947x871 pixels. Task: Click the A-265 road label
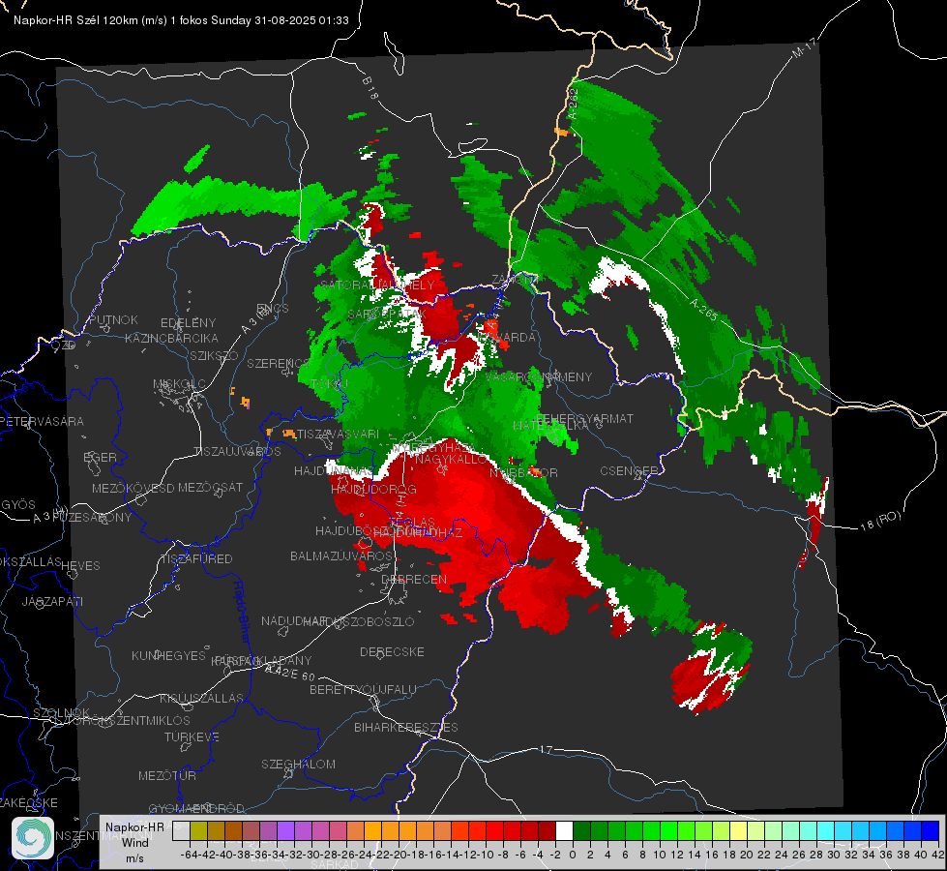(703, 310)
